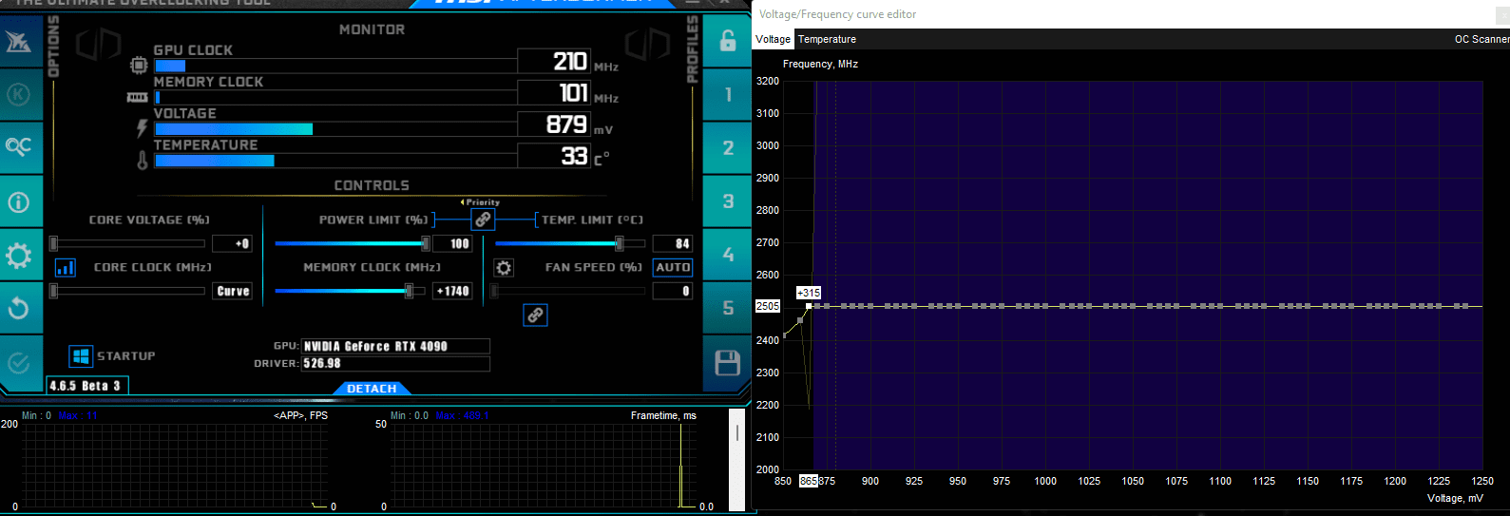
Task: Switch to the Voltage tab in curve editor
Action: pyautogui.click(x=773, y=39)
